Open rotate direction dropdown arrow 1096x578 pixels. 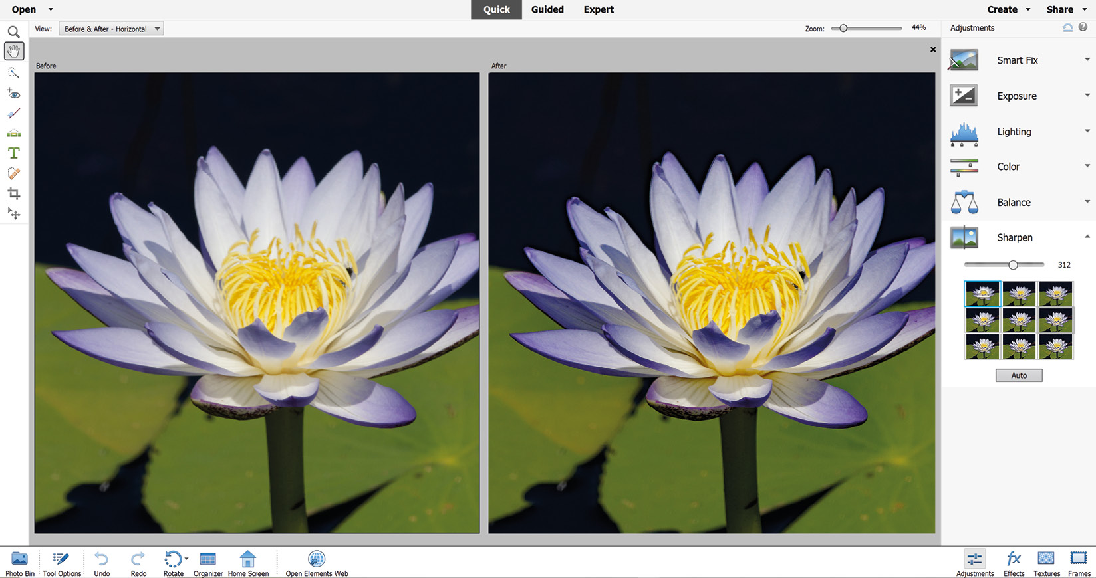tap(186, 559)
